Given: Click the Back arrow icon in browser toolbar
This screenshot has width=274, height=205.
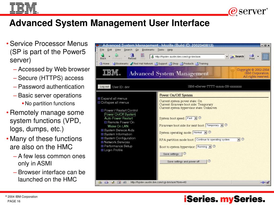Looking at the screenshot, I should [103, 55].
